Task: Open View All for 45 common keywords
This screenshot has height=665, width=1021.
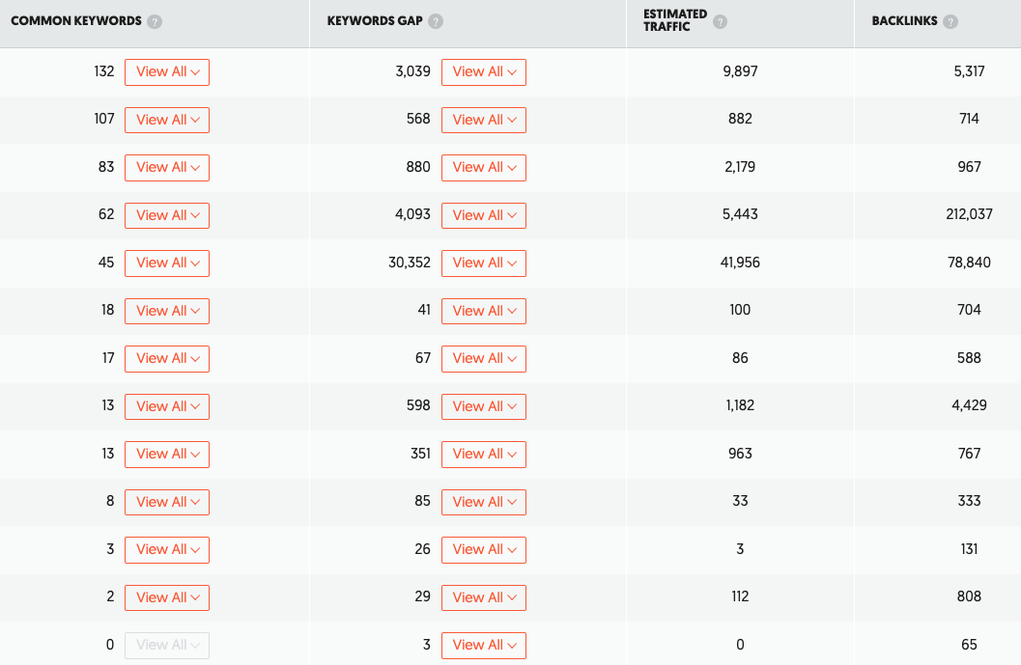Action: point(167,263)
